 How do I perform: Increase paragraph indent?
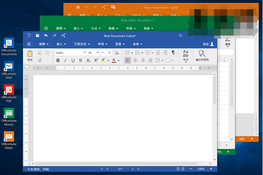click(165, 53)
